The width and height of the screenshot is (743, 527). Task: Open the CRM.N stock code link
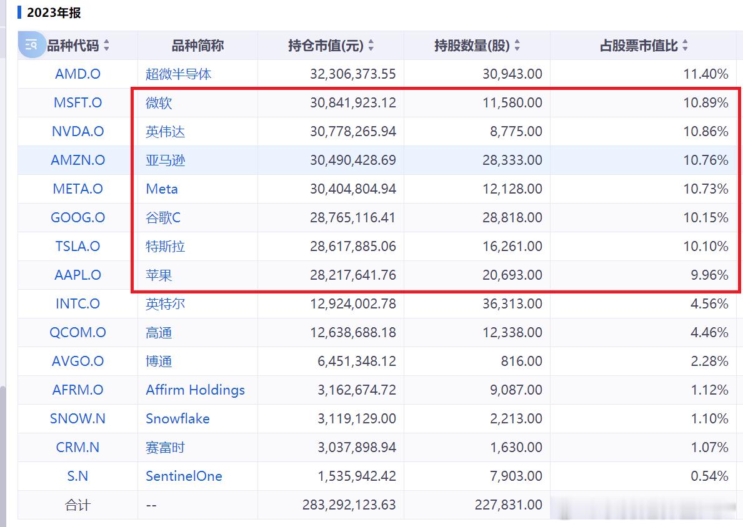click(77, 448)
